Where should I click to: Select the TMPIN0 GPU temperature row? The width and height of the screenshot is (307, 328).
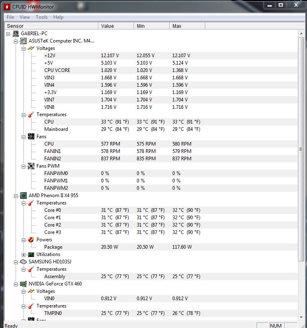pyautogui.click(x=170, y=313)
